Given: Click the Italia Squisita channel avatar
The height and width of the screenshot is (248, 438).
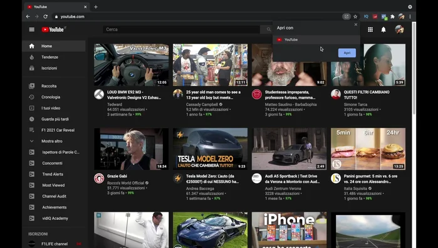Looking at the screenshot, I should 336,178.
